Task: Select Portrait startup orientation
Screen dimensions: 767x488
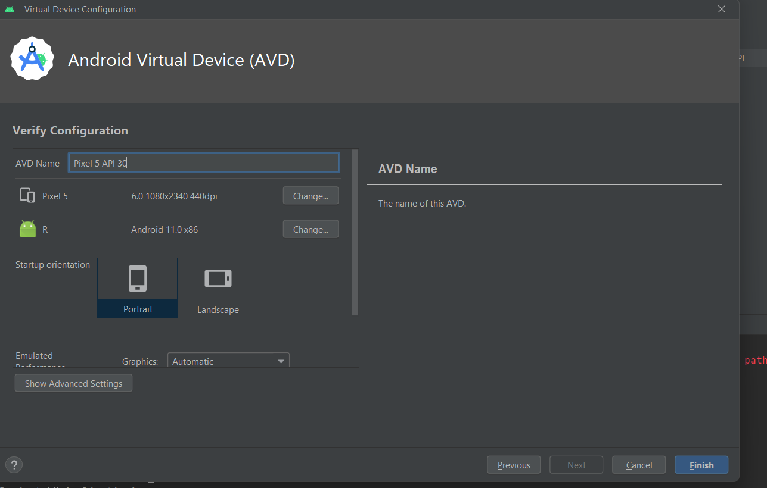Action: (x=138, y=287)
